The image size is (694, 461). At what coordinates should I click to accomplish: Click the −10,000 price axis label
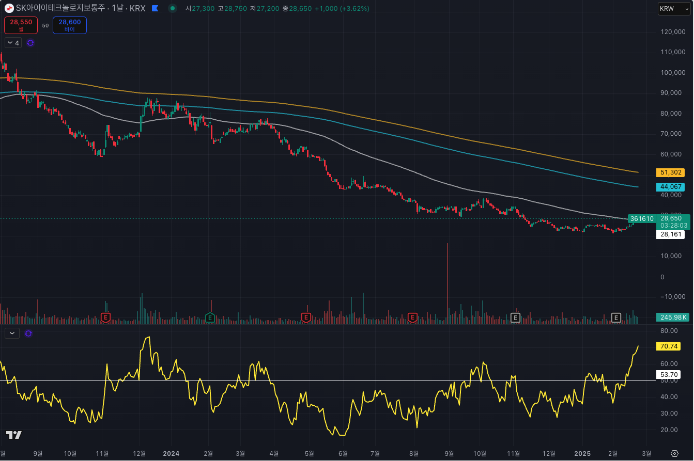click(672, 297)
